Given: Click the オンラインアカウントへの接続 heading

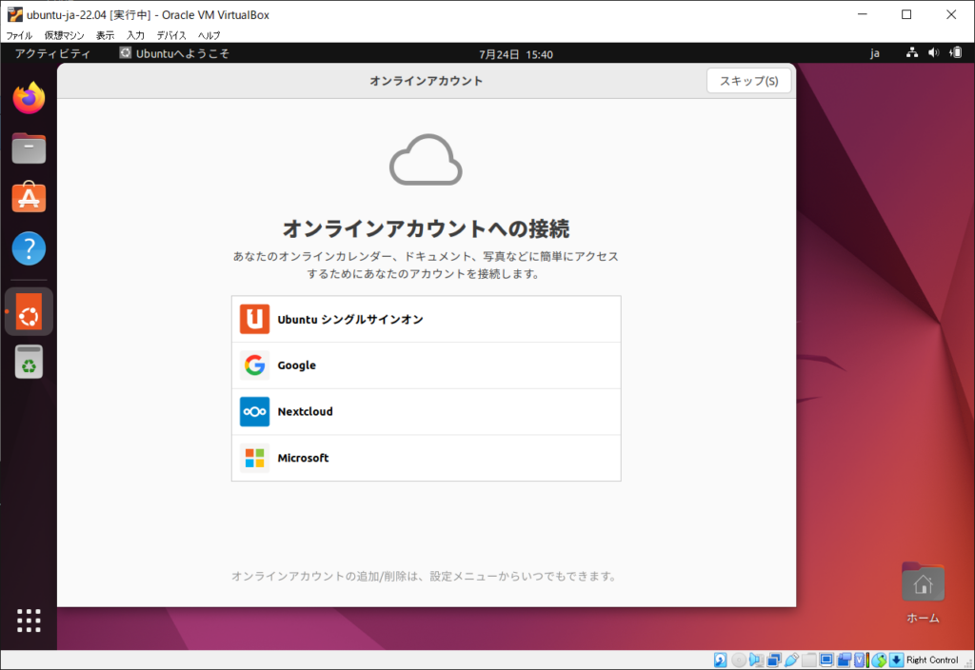Looking at the screenshot, I should [426, 228].
